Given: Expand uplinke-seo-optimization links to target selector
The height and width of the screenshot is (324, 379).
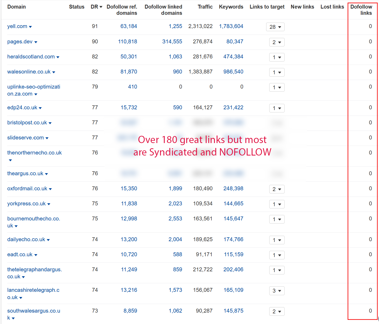Looking at the screenshot, I should coord(277,87).
